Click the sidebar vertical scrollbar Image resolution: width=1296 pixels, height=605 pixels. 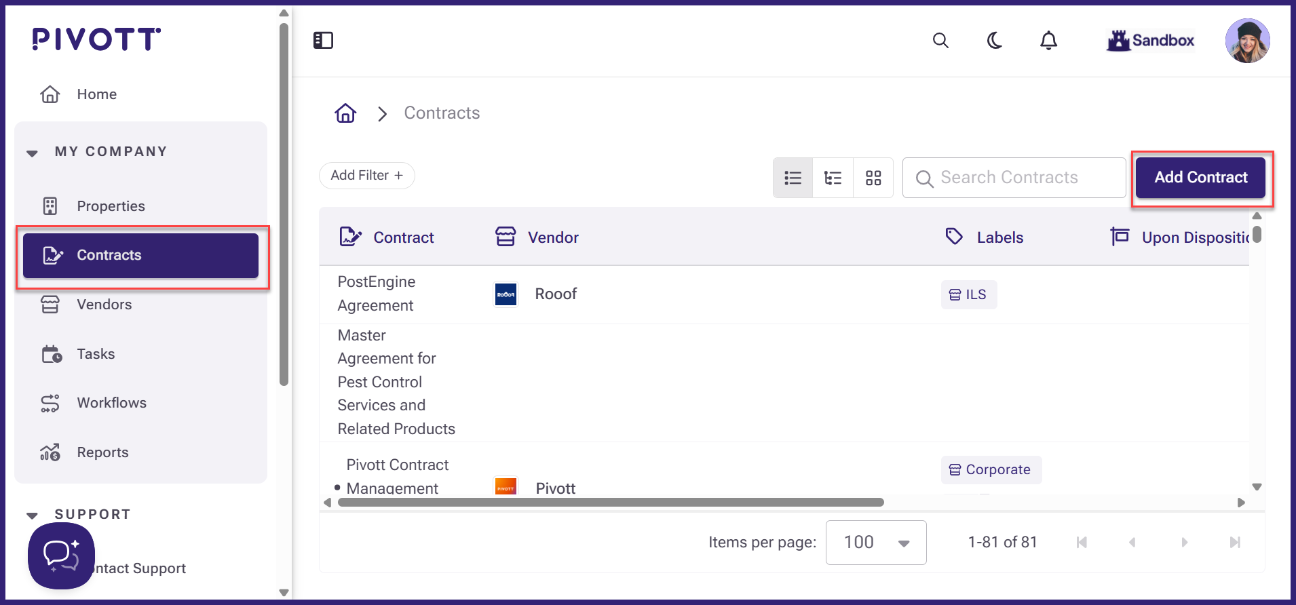(x=284, y=203)
